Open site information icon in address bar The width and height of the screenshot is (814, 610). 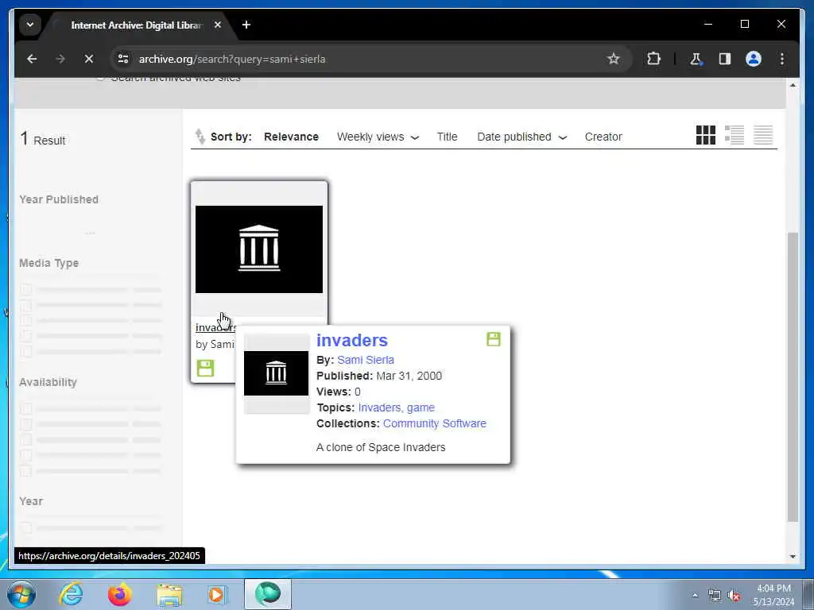[123, 59]
